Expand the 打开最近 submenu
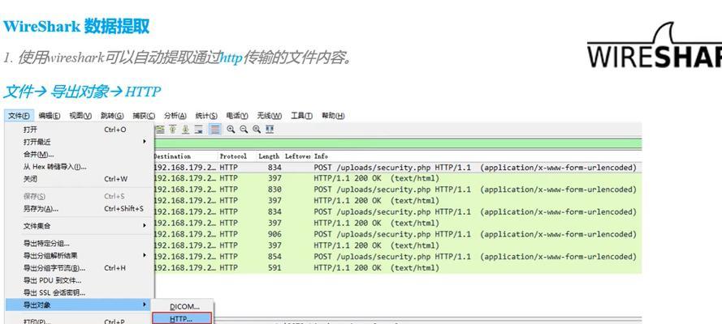The image size is (722, 324). (80, 142)
